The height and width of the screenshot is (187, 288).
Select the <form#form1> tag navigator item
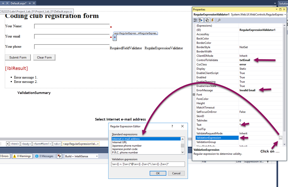(x=42, y=144)
